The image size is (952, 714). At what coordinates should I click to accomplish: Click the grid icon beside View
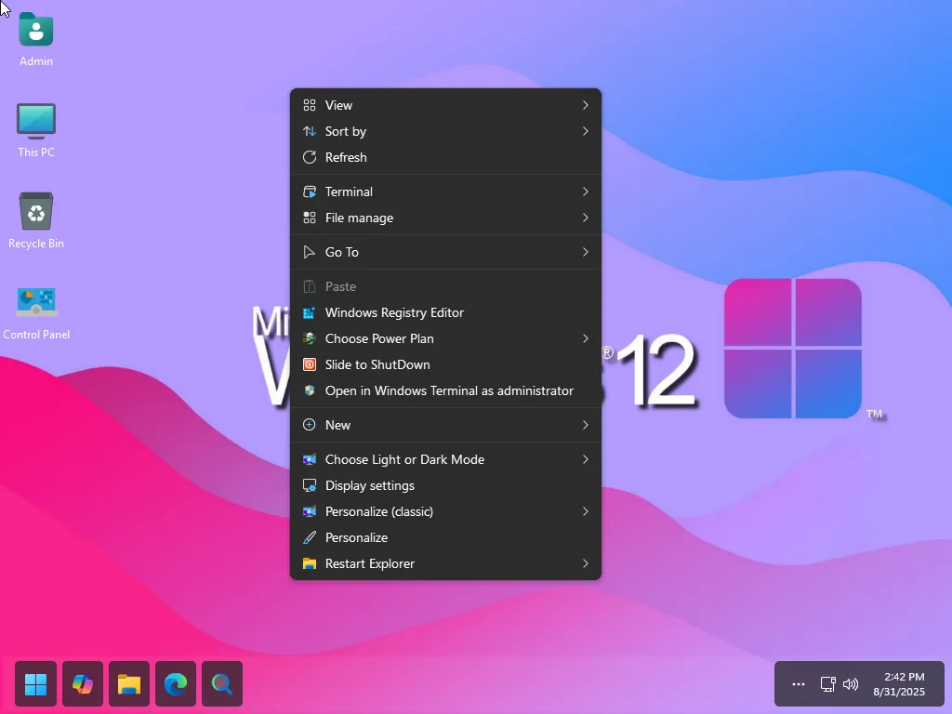[310, 105]
